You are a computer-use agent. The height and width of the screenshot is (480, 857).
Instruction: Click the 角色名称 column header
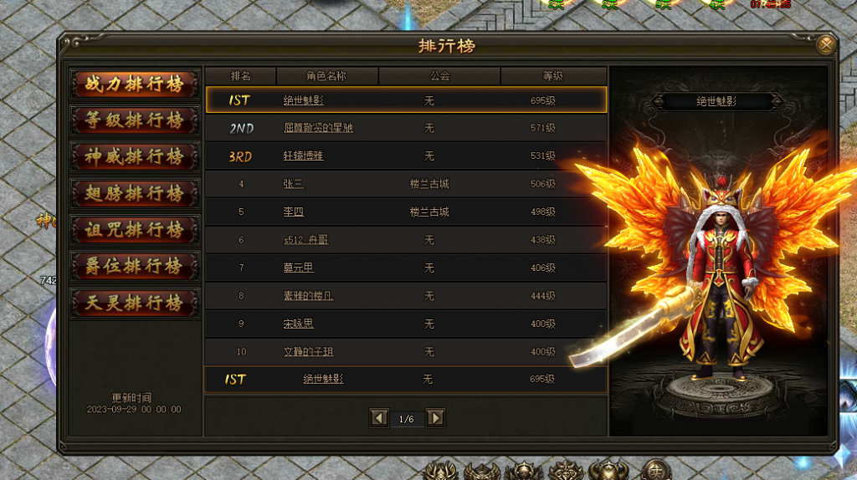point(326,76)
